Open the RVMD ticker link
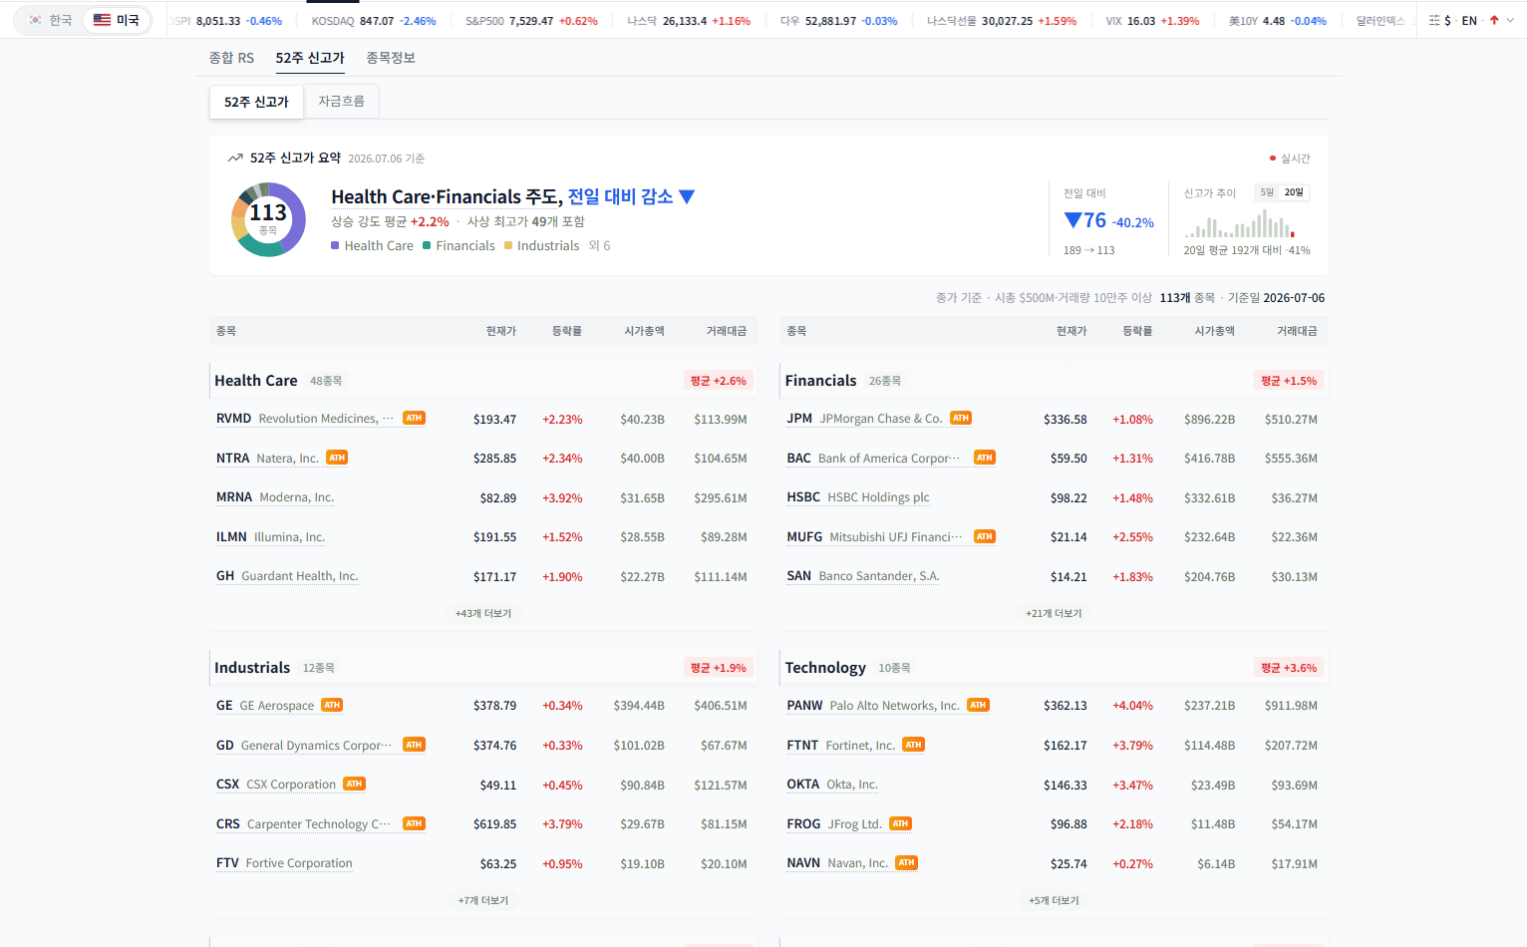Image resolution: width=1527 pixels, height=947 pixels. pos(233,419)
